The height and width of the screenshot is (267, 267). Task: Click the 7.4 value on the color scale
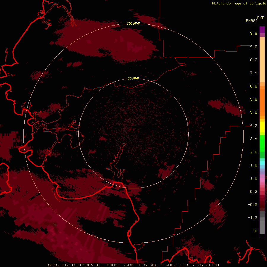click(254, 73)
